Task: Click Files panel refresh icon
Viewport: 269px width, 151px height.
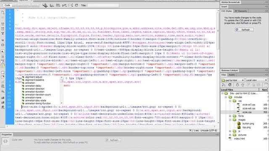Action: [x=230, y=85]
